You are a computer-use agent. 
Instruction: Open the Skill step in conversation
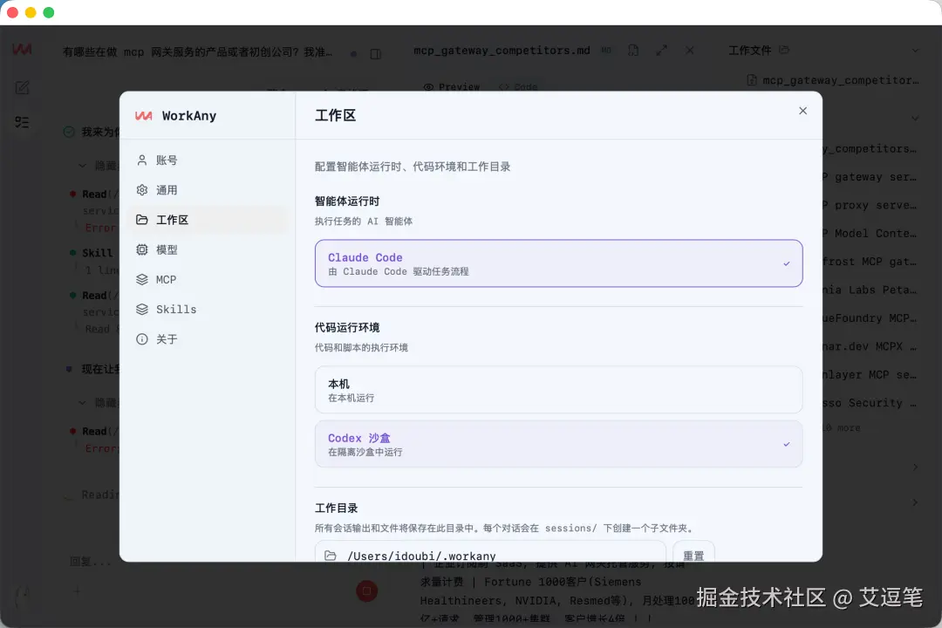(97, 253)
